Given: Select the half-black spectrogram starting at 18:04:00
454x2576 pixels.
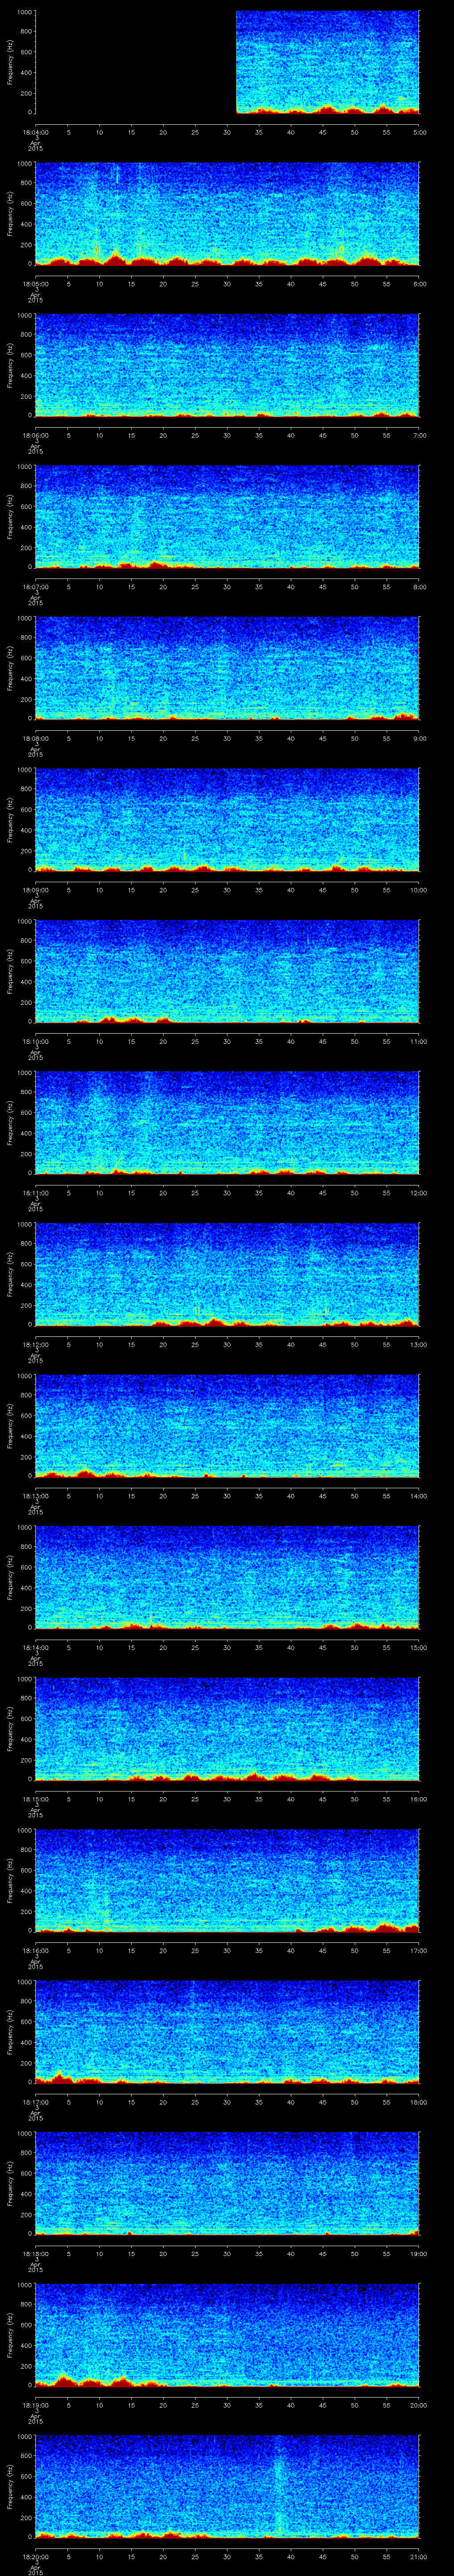Looking at the screenshot, I should tap(227, 62).
